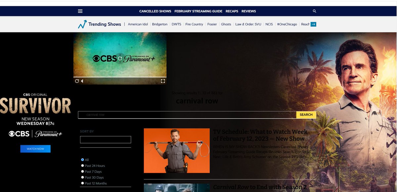Click the Trending Shows arrow chart icon
The width and height of the screenshot is (397, 192).
click(x=82, y=24)
